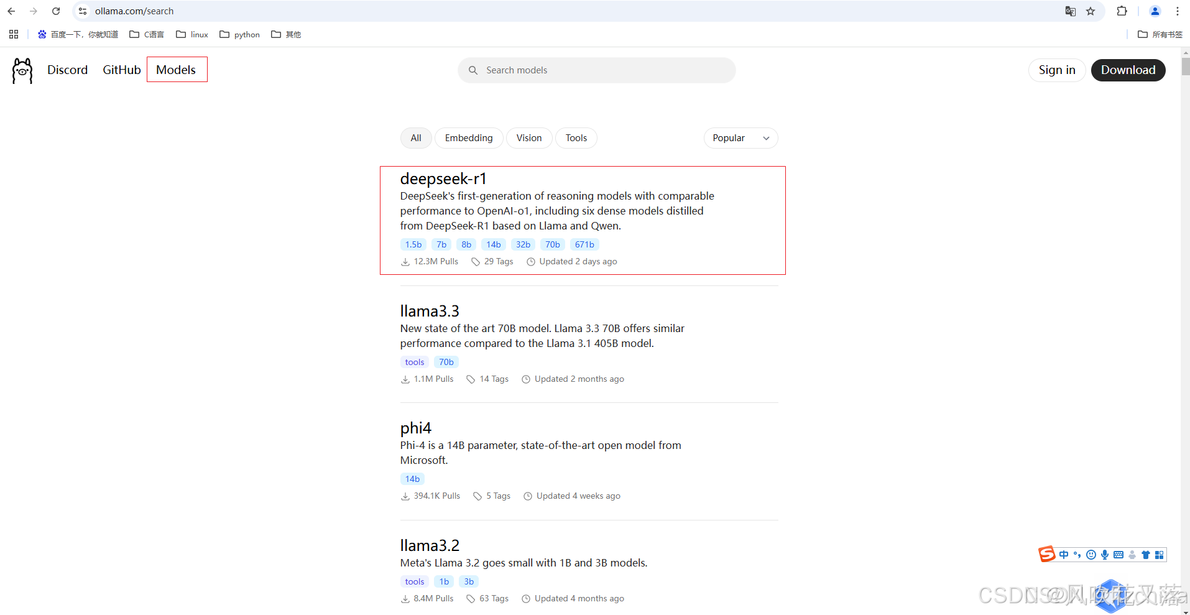Select the All filter tab

pos(416,138)
